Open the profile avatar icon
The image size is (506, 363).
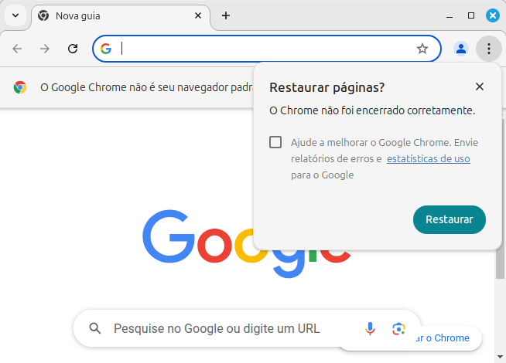pos(461,49)
